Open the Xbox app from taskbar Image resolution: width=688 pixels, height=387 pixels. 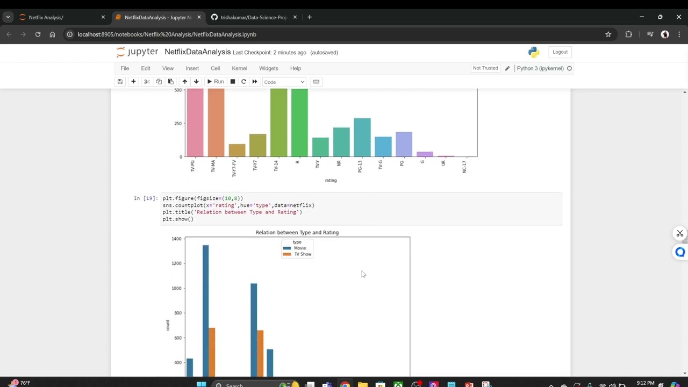click(x=398, y=384)
